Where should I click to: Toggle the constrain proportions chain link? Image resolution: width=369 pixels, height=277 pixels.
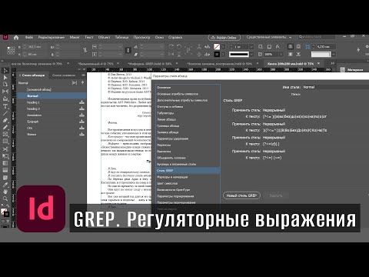pos(85,50)
